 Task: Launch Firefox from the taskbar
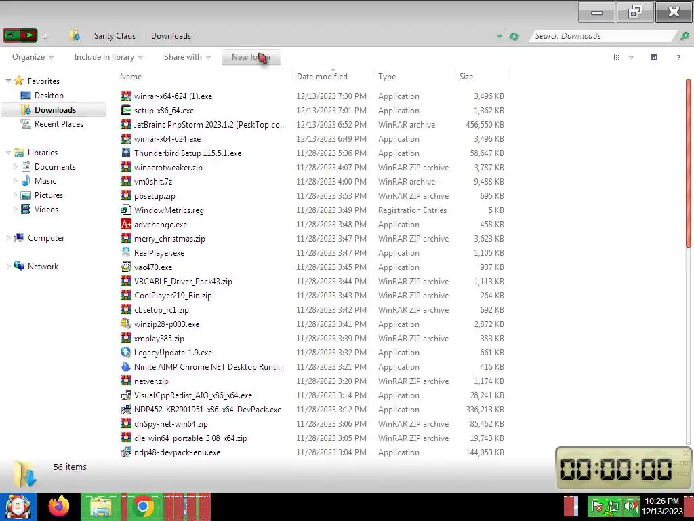click(x=59, y=507)
